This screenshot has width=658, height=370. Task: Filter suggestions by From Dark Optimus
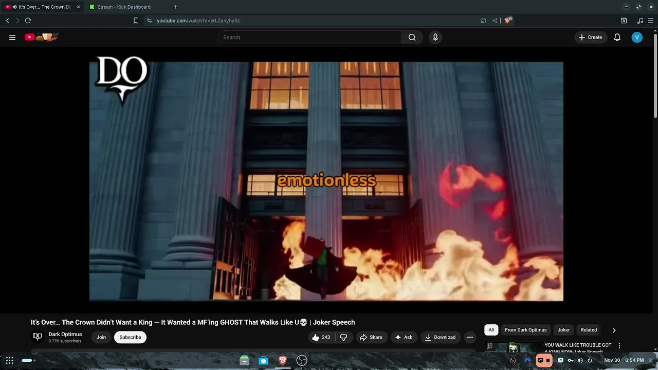pos(525,330)
